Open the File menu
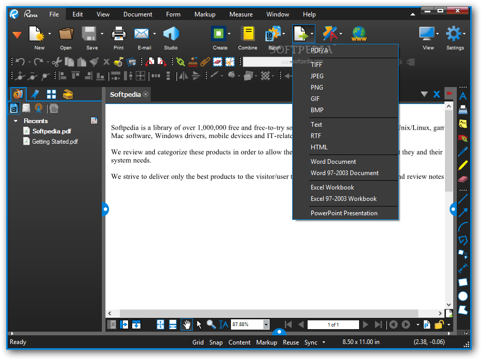The image size is (482, 360). (x=54, y=14)
